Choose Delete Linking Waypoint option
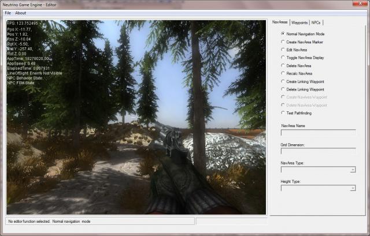 [283, 89]
